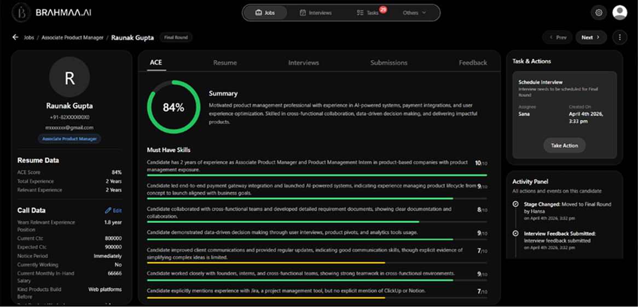Click the masked gmail address

coord(69,128)
